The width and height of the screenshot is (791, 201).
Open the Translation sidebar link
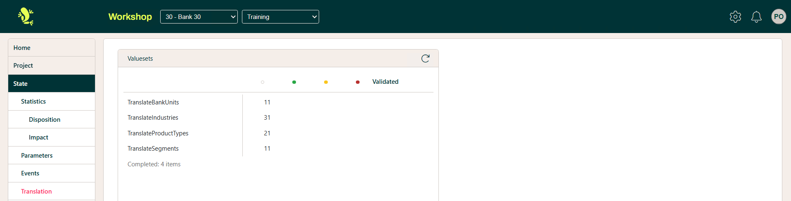point(36,192)
